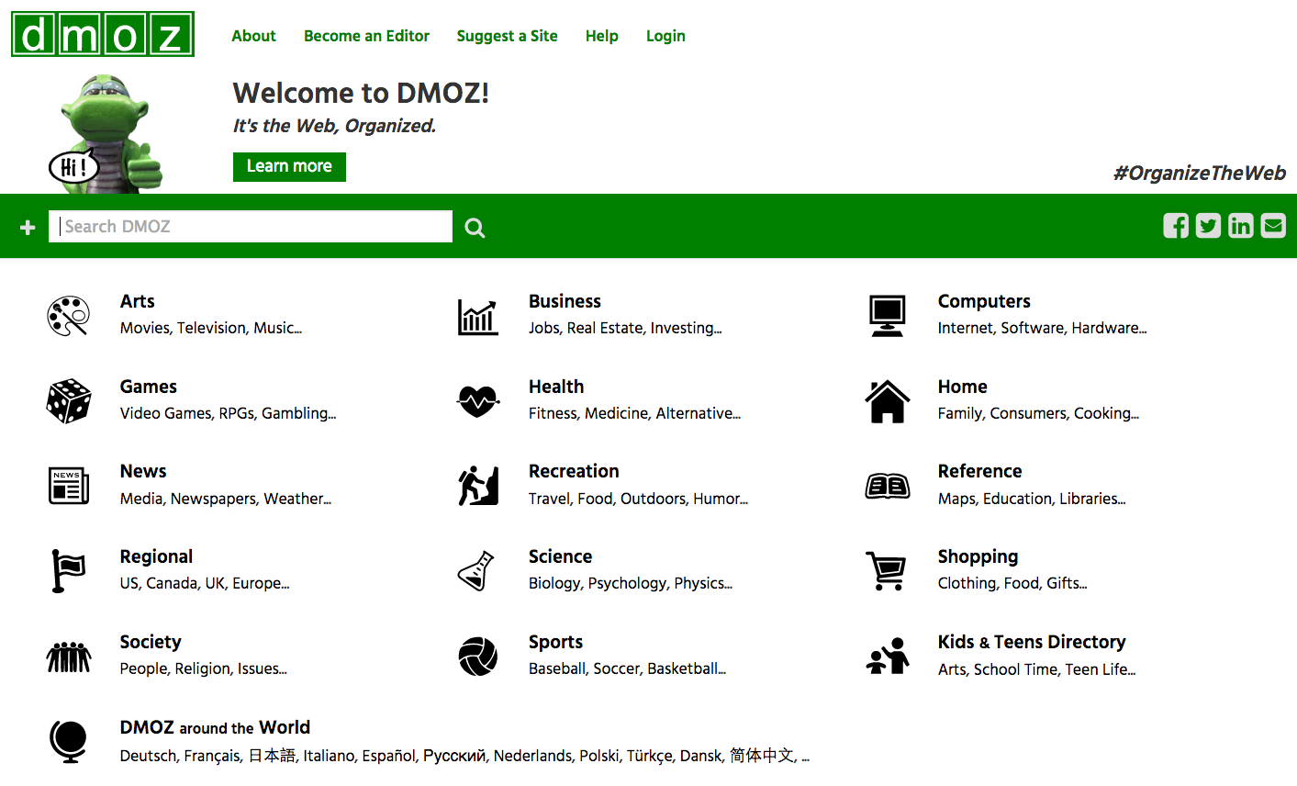
Task: Select Login in the top navigation
Action: (x=665, y=36)
